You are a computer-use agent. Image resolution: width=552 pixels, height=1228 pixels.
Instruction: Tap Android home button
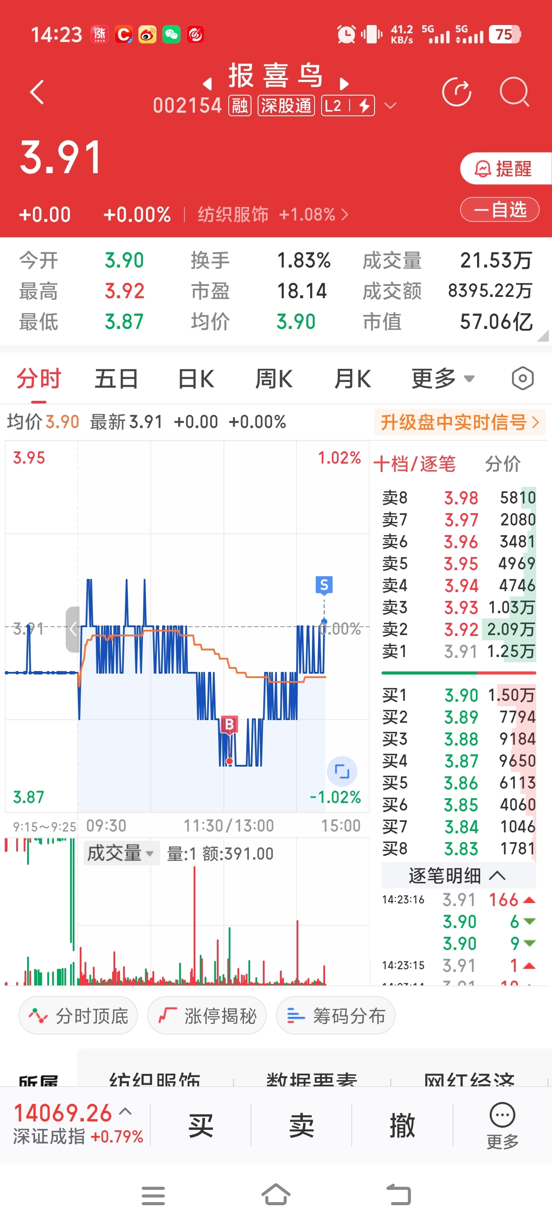click(276, 1195)
